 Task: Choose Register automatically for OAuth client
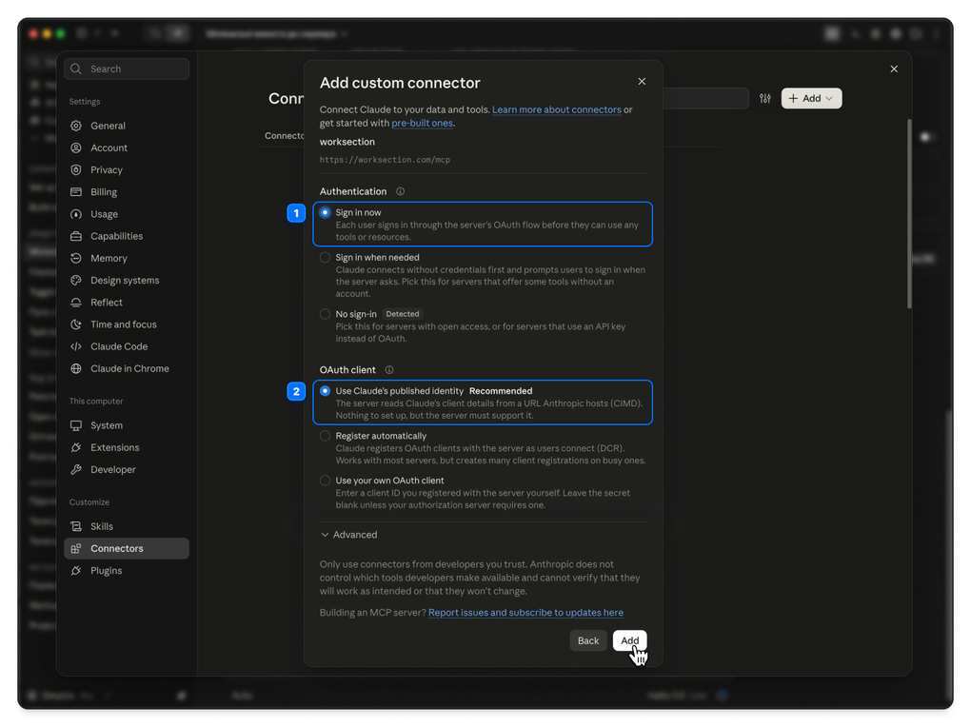tap(326, 436)
